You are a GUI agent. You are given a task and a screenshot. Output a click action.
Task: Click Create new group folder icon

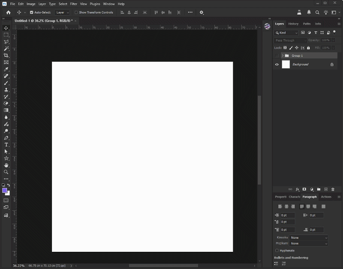pos(319,189)
